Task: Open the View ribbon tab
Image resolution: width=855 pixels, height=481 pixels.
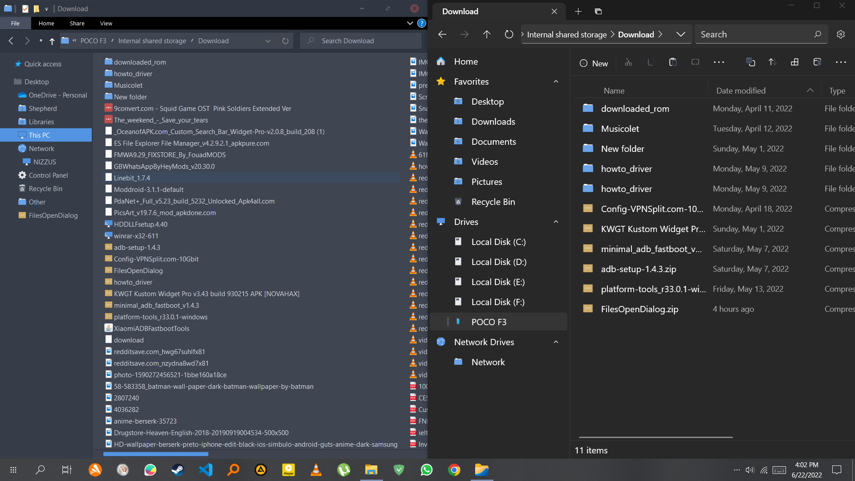Action: (x=106, y=23)
